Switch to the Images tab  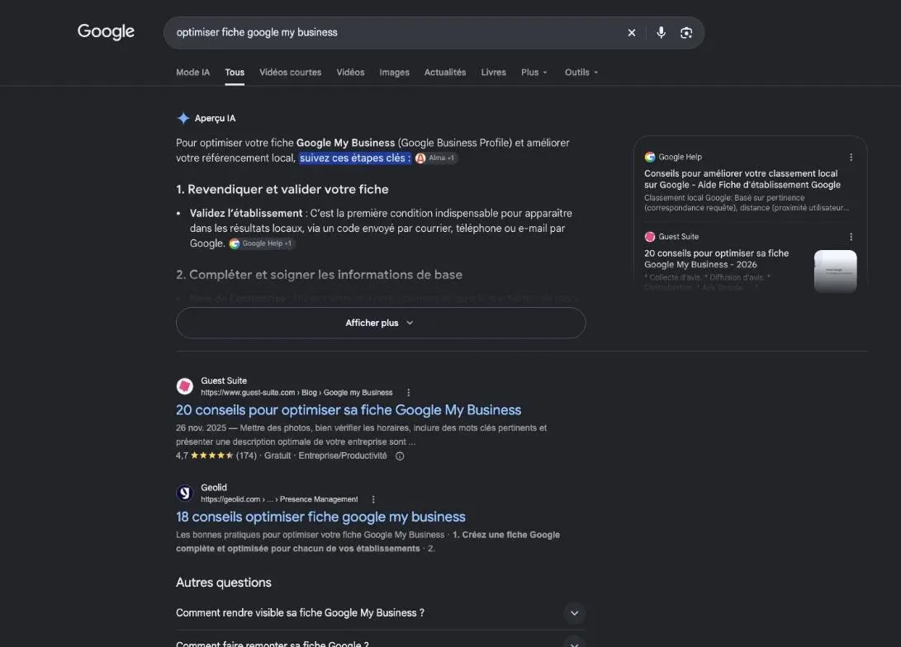click(394, 73)
